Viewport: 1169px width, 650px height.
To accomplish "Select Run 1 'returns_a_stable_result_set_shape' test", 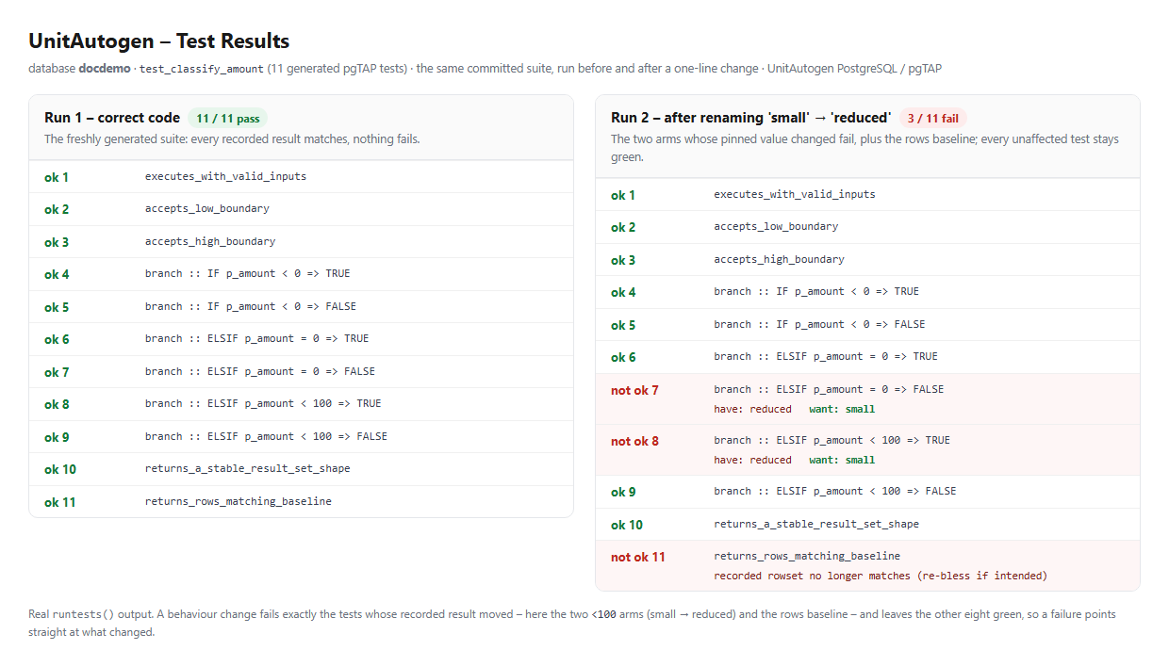I will [247, 468].
